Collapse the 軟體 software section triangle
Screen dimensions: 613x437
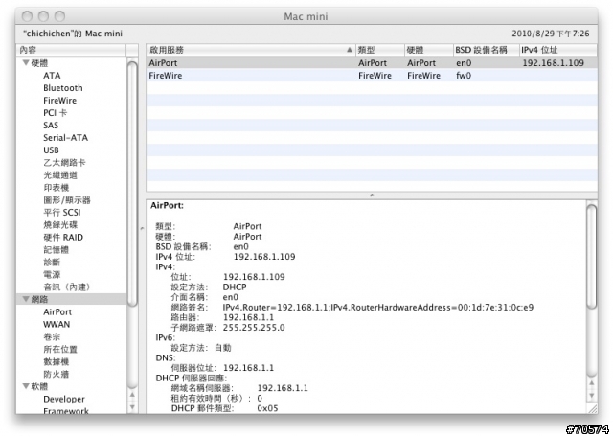pos(26,386)
